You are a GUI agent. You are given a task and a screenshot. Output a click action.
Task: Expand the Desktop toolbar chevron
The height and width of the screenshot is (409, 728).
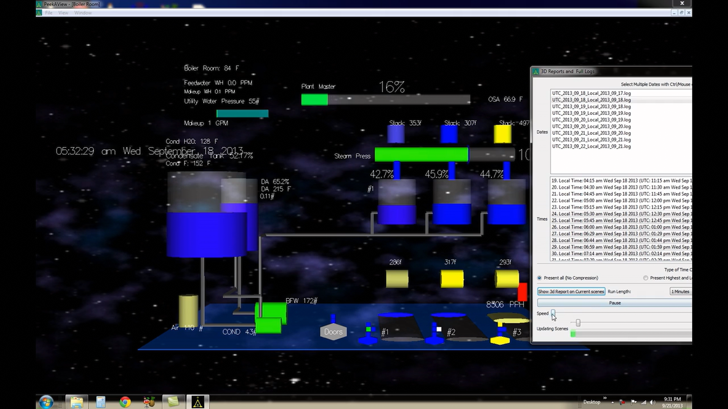pos(605,398)
